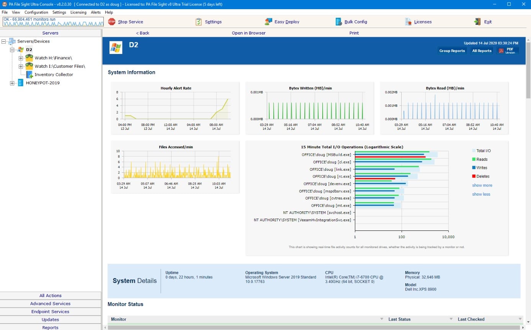Click Open in Browser
Image resolution: width=531 pixels, height=330 pixels.
[x=248, y=33]
